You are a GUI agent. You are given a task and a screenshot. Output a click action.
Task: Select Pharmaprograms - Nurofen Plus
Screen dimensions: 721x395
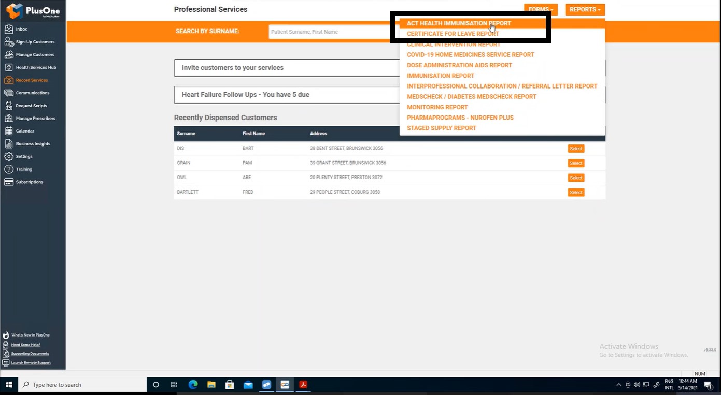coord(460,118)
